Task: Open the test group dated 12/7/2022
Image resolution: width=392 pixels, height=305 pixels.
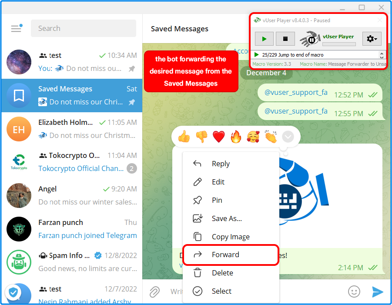Action: coord(72,292)
